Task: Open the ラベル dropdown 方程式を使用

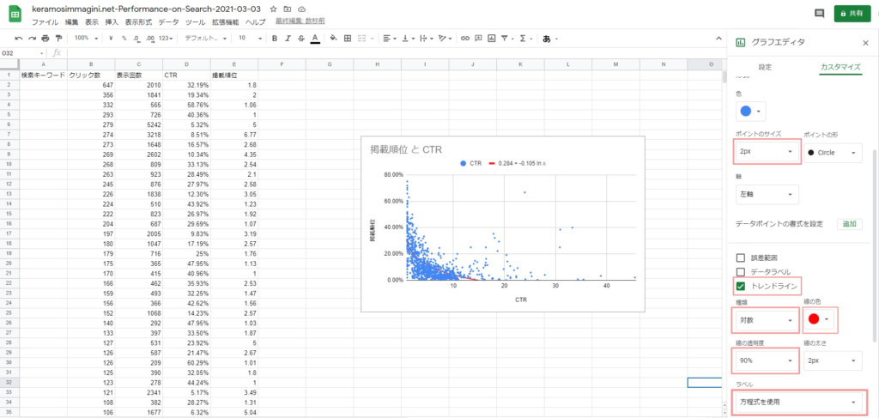Action: point(799,401)
